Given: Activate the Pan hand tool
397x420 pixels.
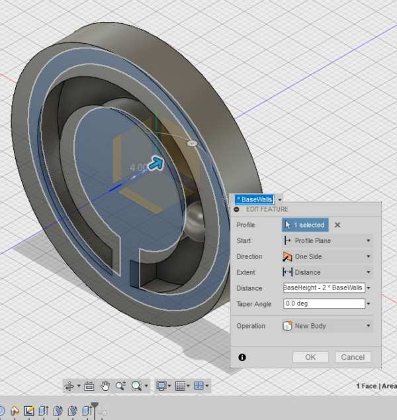Looking at the screenshot, I should [x=105, y=386].
